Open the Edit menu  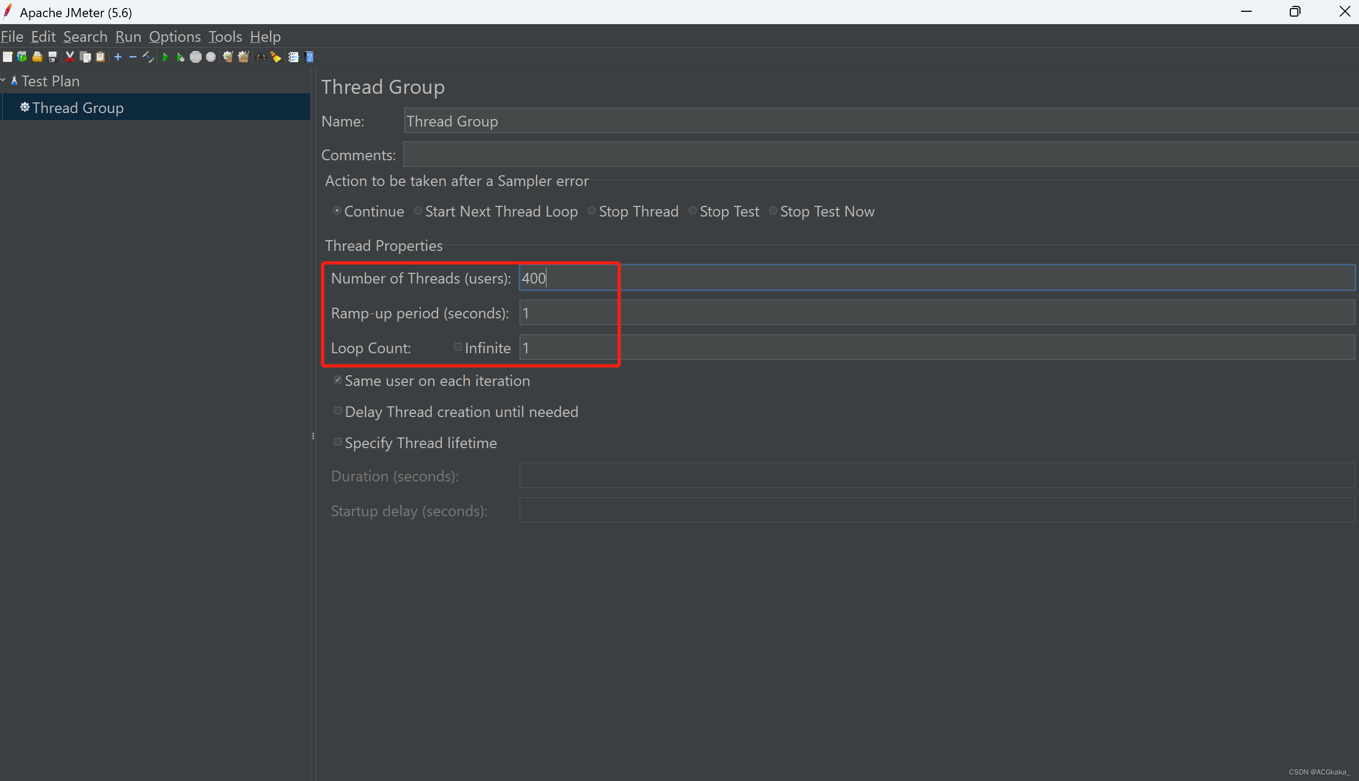[x=43, y=36]
